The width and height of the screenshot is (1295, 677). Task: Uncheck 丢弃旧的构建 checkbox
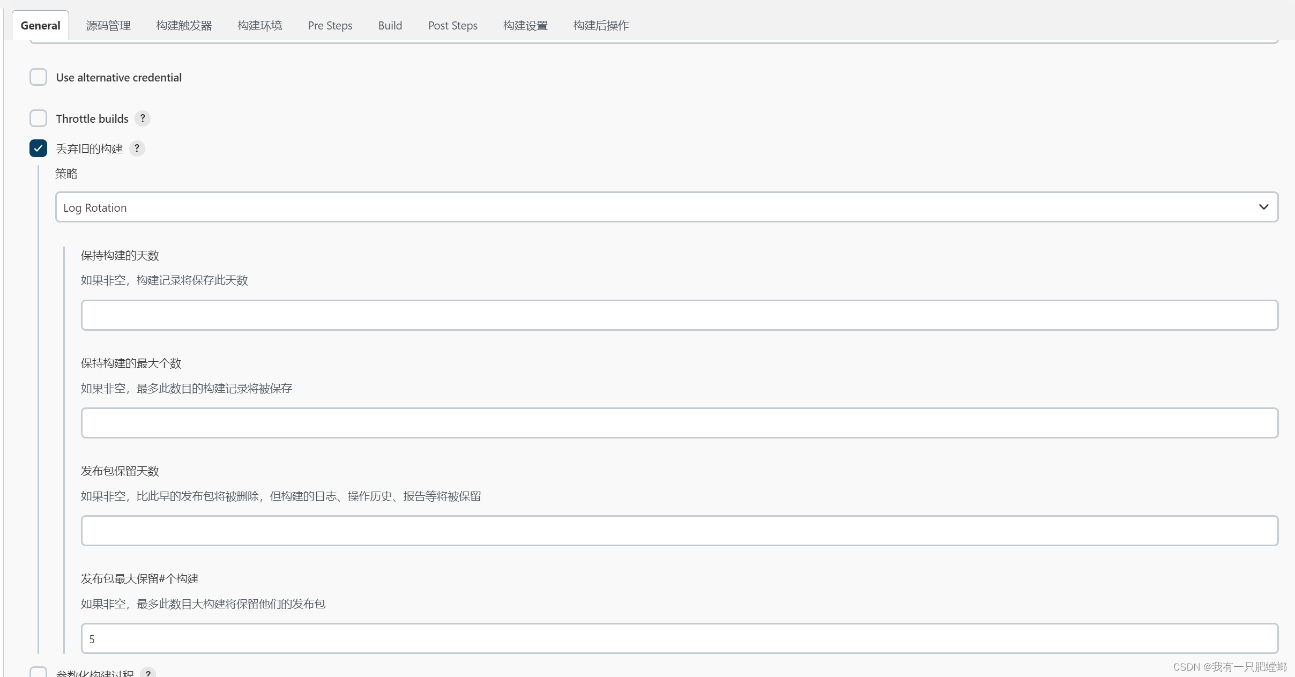tap(38, 148)
